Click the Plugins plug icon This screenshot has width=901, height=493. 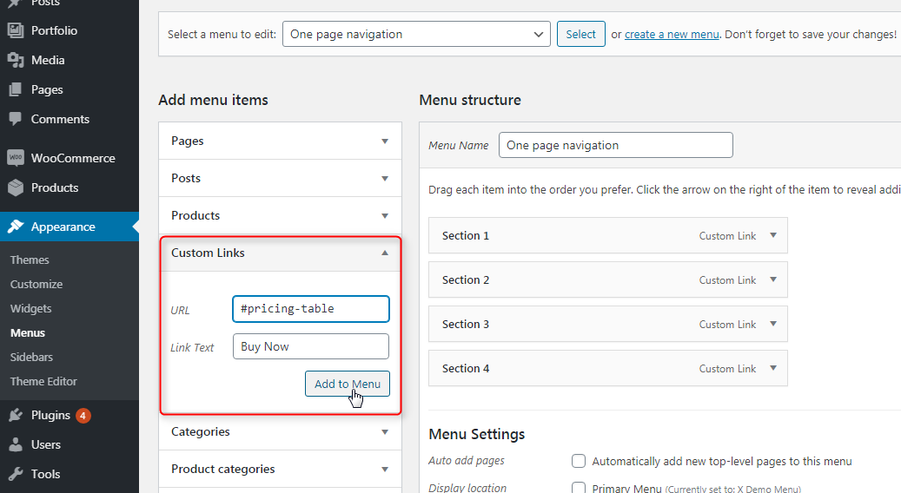click(x=16, y=415)
